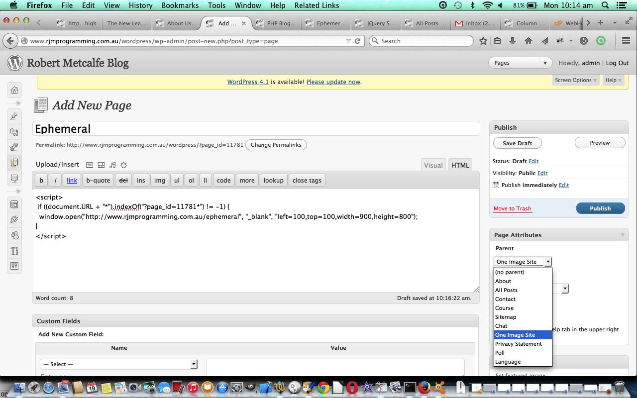
Task: Open the Pages sidebar icon
Action: tap(14, 163)
